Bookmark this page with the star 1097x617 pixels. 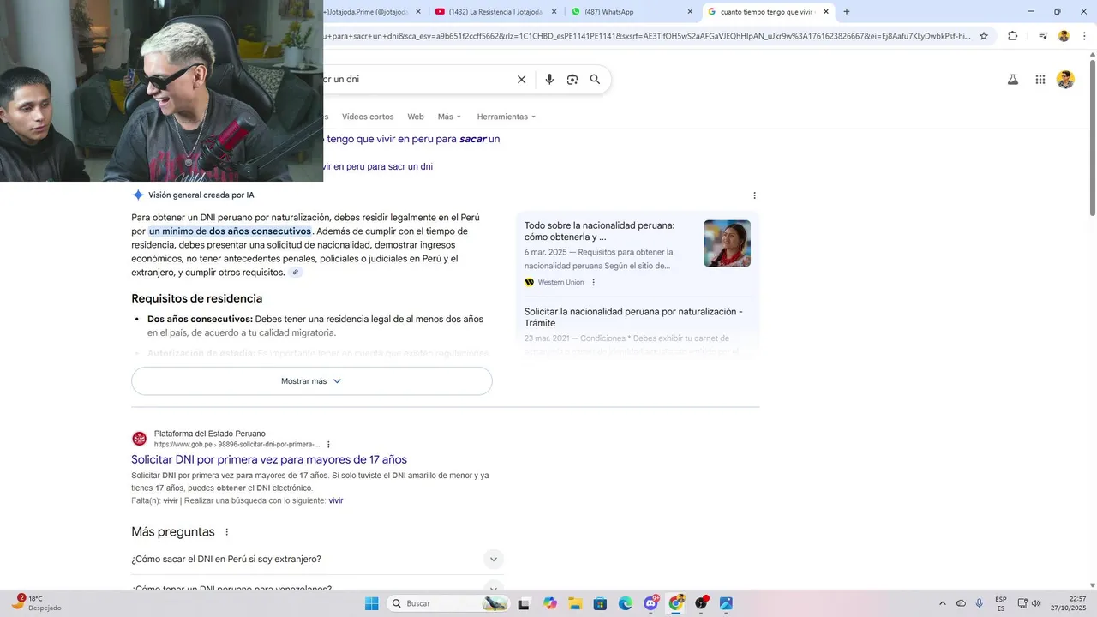coord(984,36)
